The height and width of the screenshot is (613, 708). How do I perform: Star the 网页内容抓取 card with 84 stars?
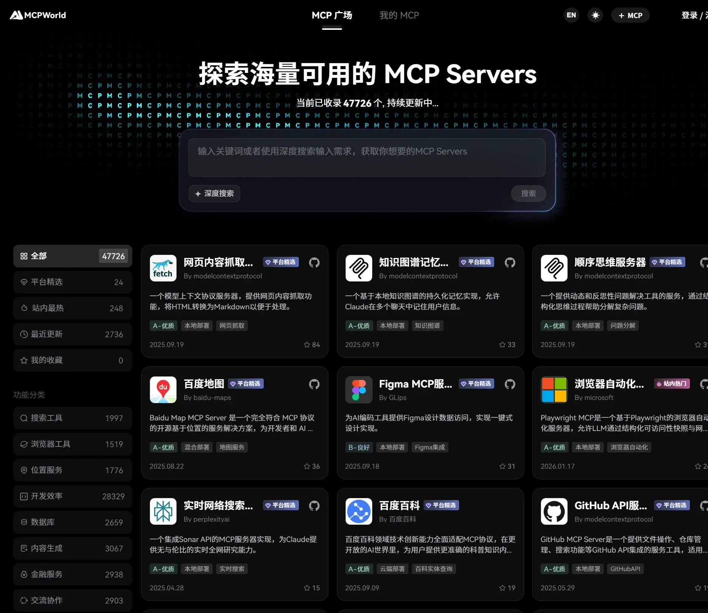[307, 344]
